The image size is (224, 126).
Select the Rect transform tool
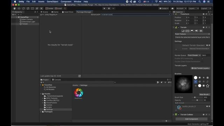[x=33, y=8]
